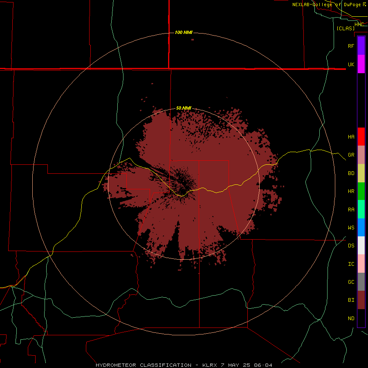Click the 100 NMI range ring label
The height and width of the screenshot is (368, 368).
point(184,32)
